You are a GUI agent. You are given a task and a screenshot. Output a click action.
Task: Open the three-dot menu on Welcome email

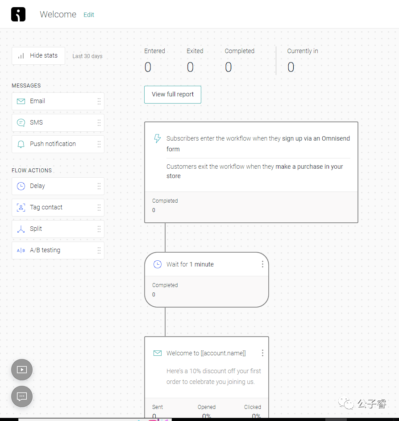(x=262, y=353)
